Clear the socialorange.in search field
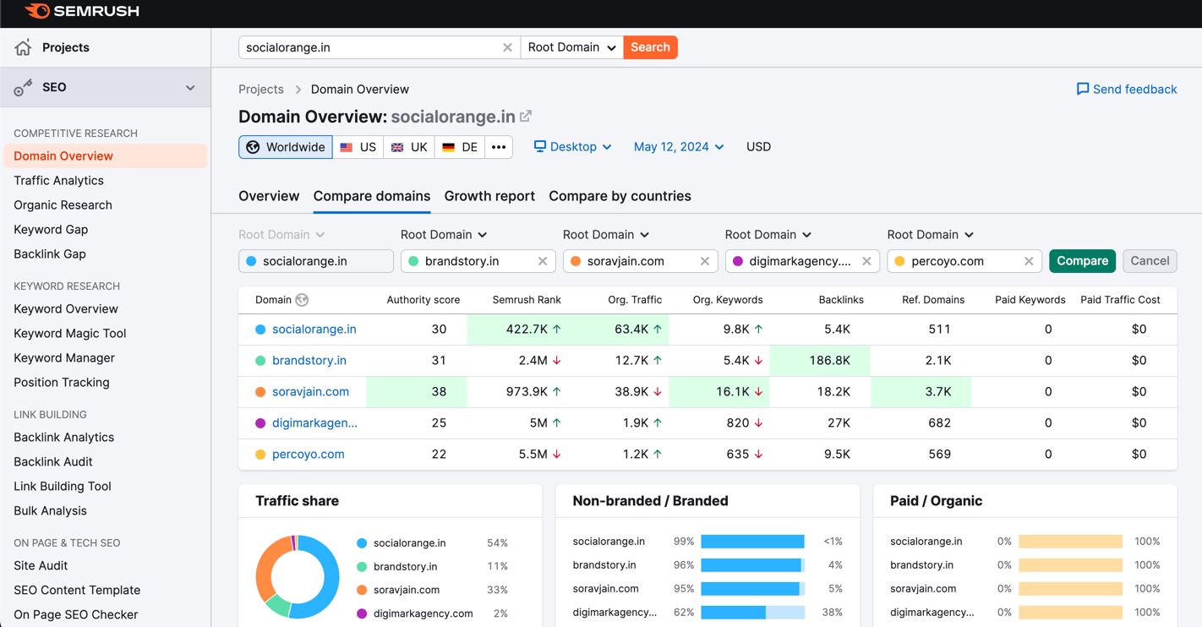Image resolution: width=1202 pixels, height=627 pixels. [507, 47]
